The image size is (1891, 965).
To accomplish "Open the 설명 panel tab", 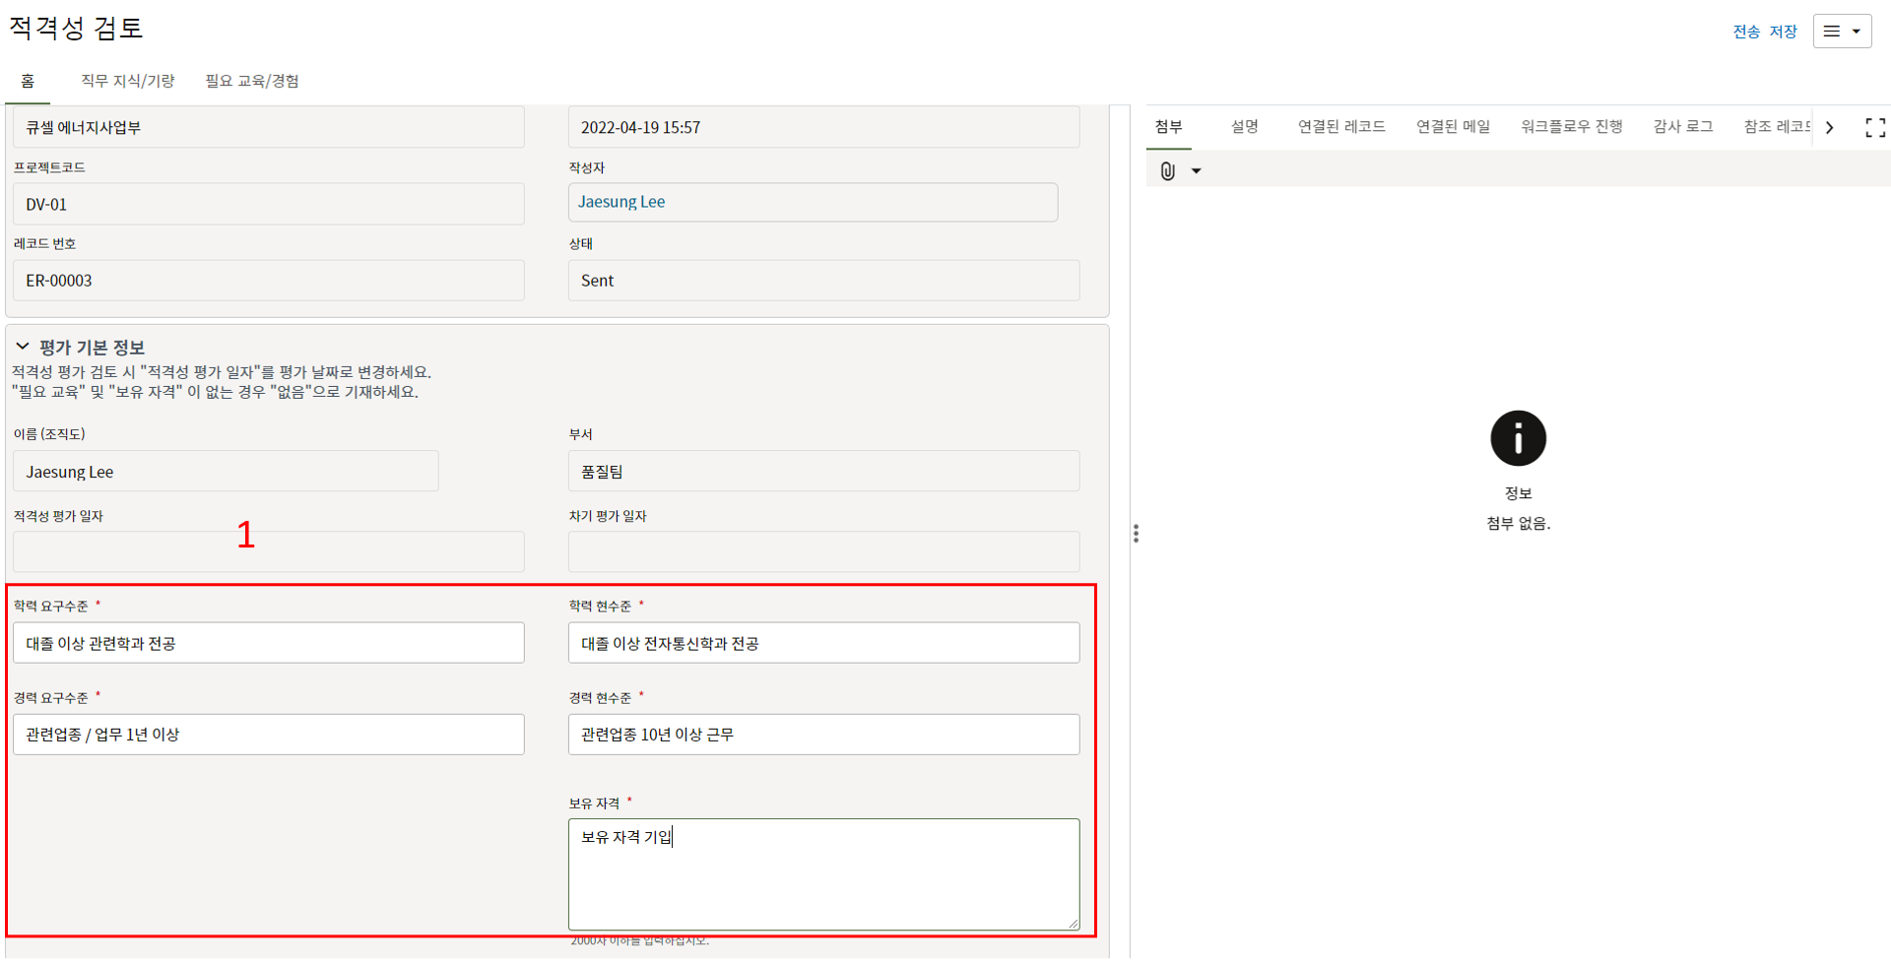I will (x=1244, y=127).
